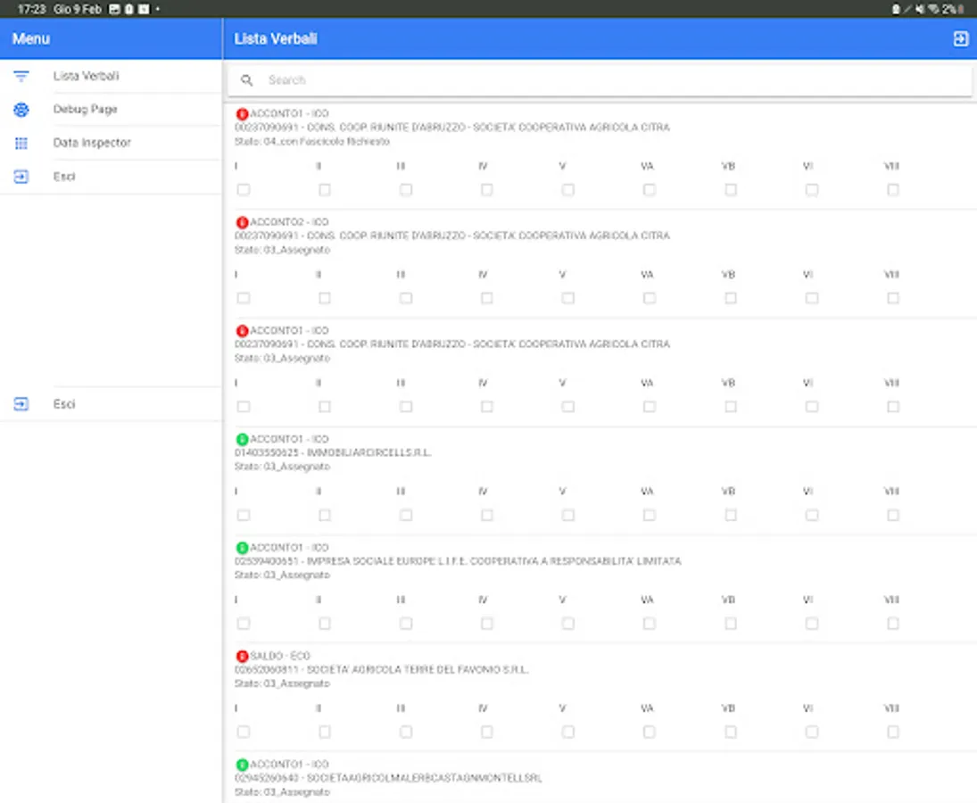Image resolution: width=977 pixels, height=803 pixels.
Task: Tick checkbox III in the IMMOBILIARCIRCELLS.R.L. row
Action: pos(406,515)
